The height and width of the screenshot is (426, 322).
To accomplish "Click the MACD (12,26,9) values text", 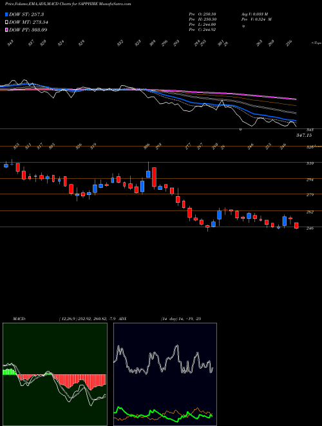I will [x=88, y=318].
